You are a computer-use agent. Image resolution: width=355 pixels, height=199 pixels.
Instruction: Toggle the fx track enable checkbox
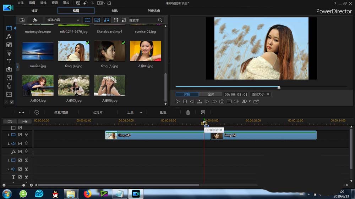tap(20, 152)
